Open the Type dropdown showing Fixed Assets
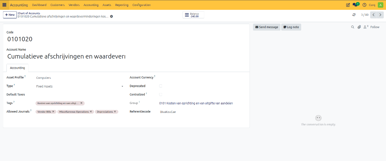The width and height of the screenshot is (386, 161). pyautogui.click(x=80, y=86)
